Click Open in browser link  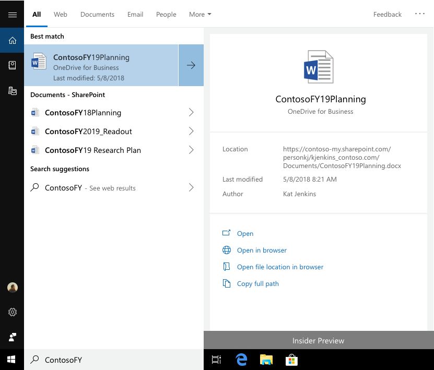point(262,250)
